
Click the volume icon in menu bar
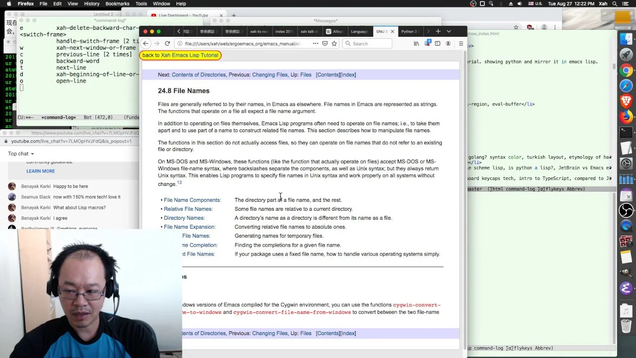(520, 3)
